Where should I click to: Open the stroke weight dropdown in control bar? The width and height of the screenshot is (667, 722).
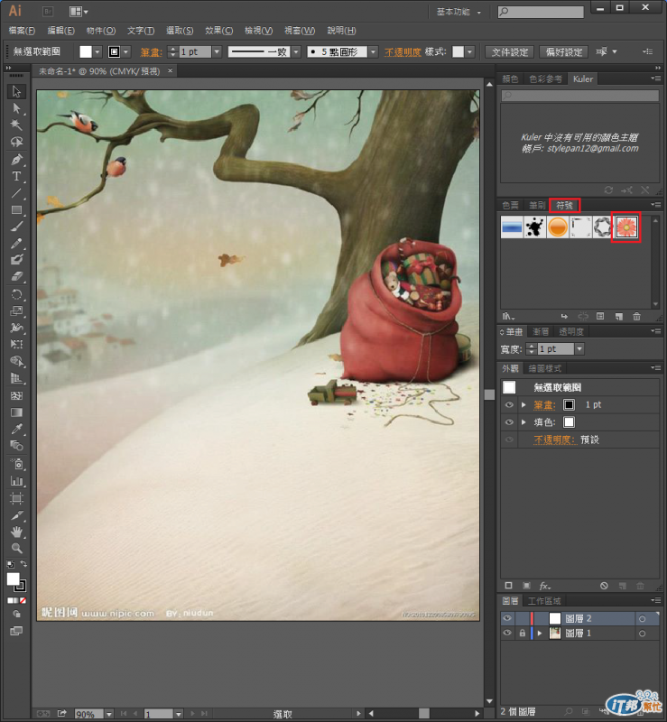pyautogui.click(x=217, y=52)
